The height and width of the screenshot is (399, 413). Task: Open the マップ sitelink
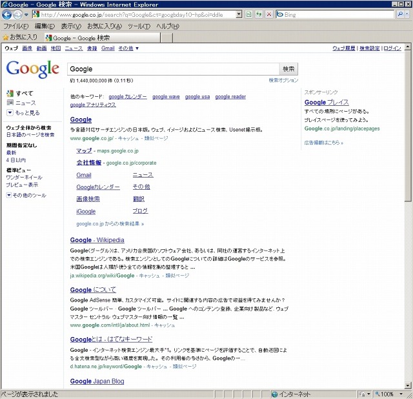click(x=84, y=150)
